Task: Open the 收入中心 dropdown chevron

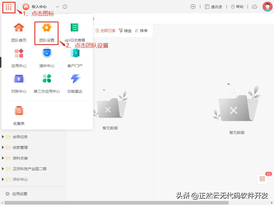Action: click(x=57, y=7)
